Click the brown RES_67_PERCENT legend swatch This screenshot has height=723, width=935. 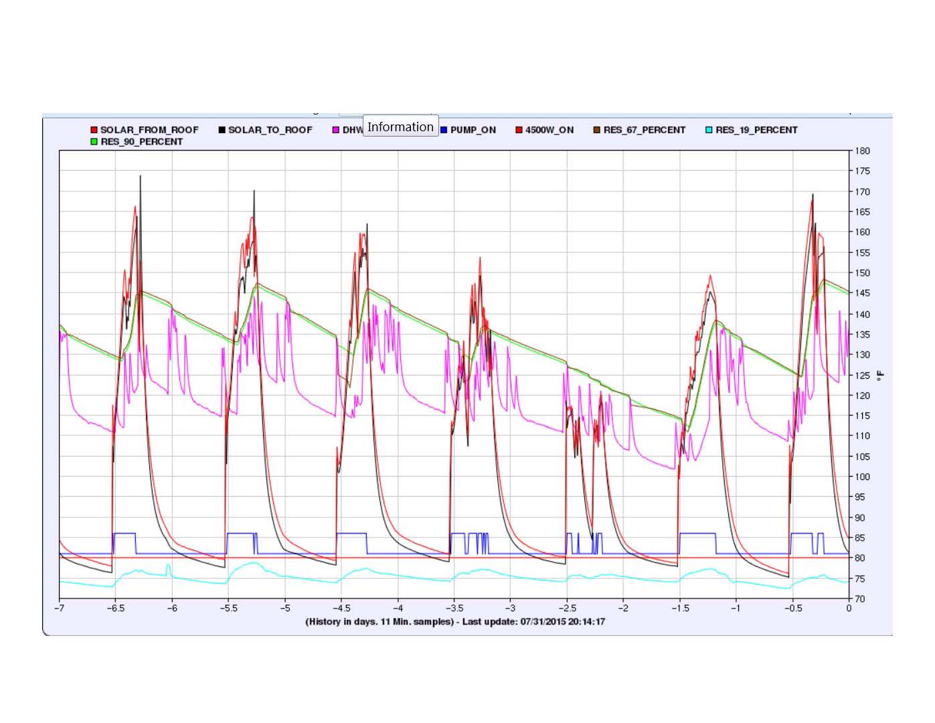click(596, 130)
